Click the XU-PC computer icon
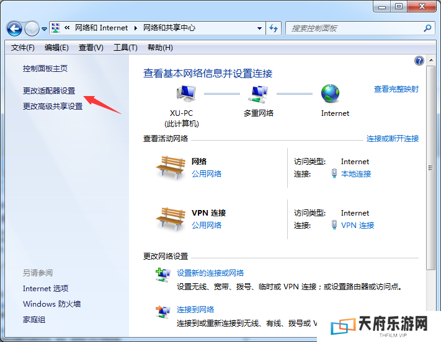 pyautogui.click(x=186, y=94)
